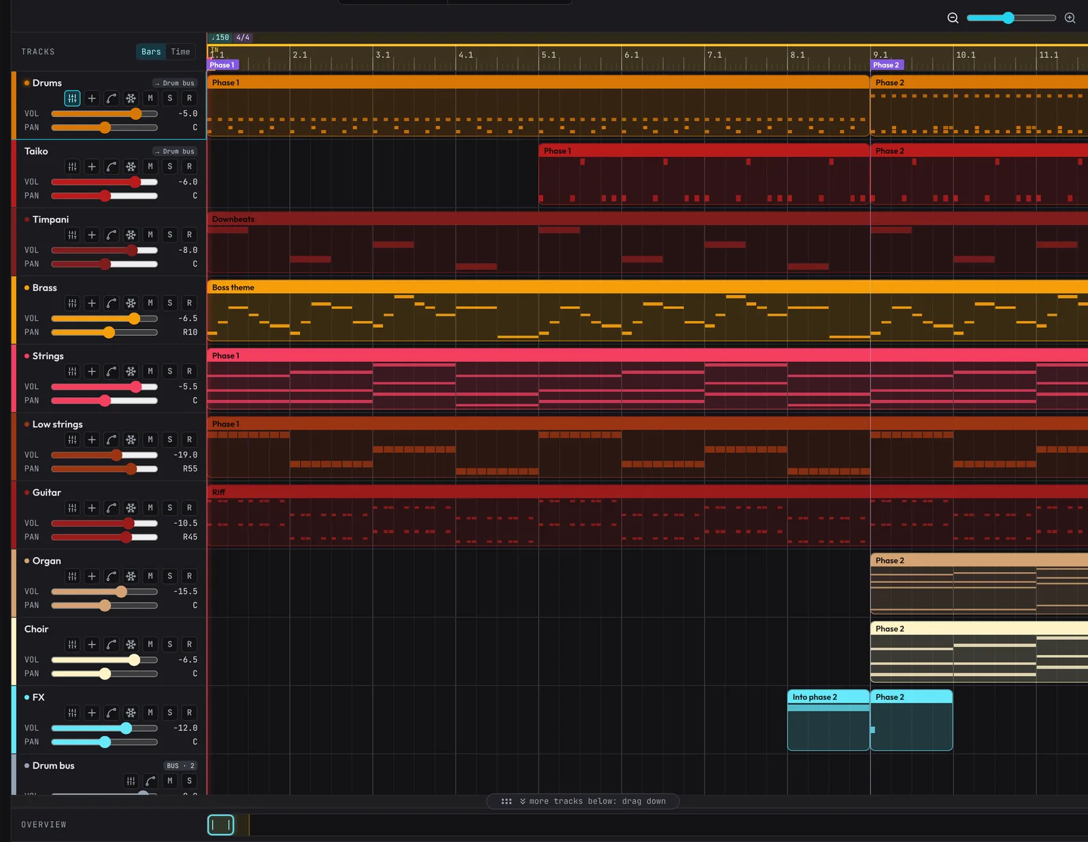The image size is (1088, 842).
Task: Solo the Guitar track
Action: (x=170, y=508)
